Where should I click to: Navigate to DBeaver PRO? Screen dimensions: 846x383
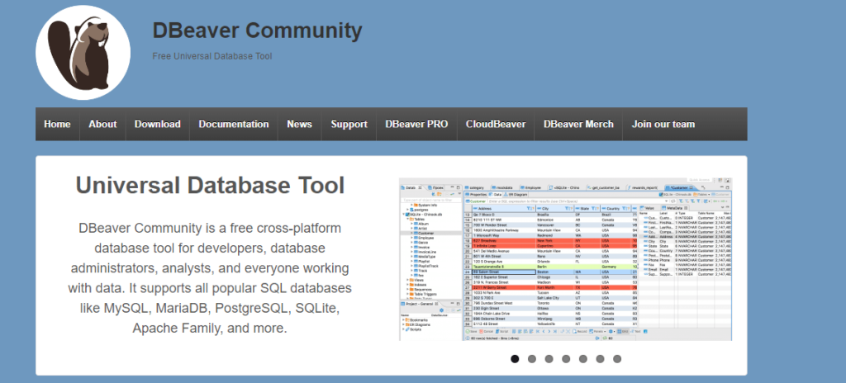click(416, 124)
